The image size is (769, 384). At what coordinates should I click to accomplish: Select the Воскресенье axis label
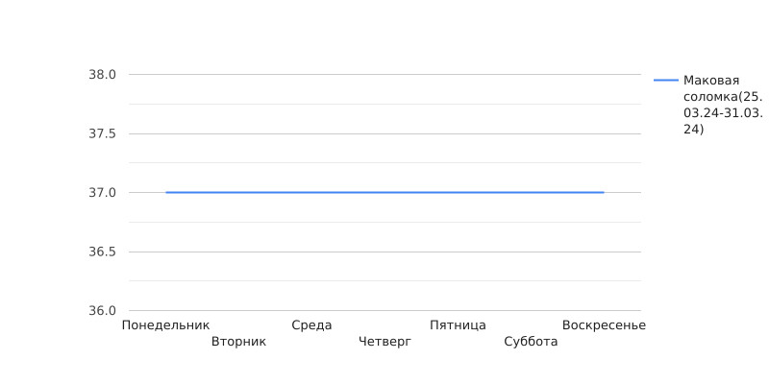click(605, 325)
